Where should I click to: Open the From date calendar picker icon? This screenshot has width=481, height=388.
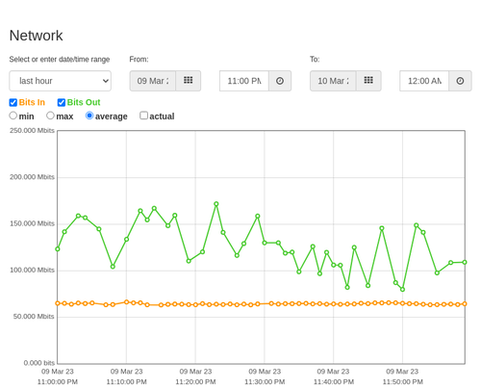[x=189, y=81]
